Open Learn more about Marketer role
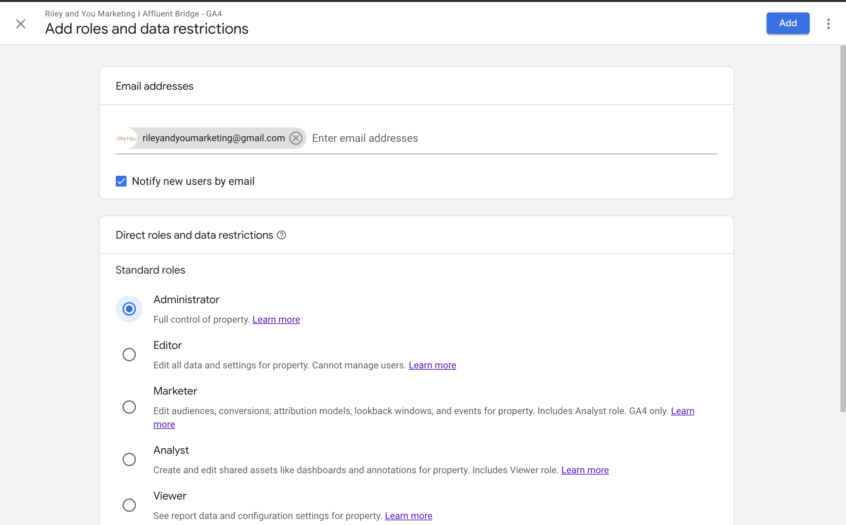This screenshot has width=846, height=525. coord(164,424)
